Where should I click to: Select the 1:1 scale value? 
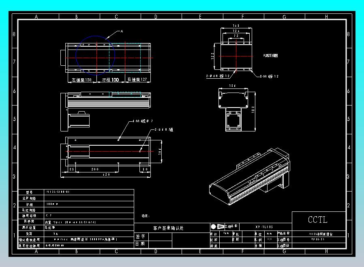pyautogui.click(x=269, y=239)
